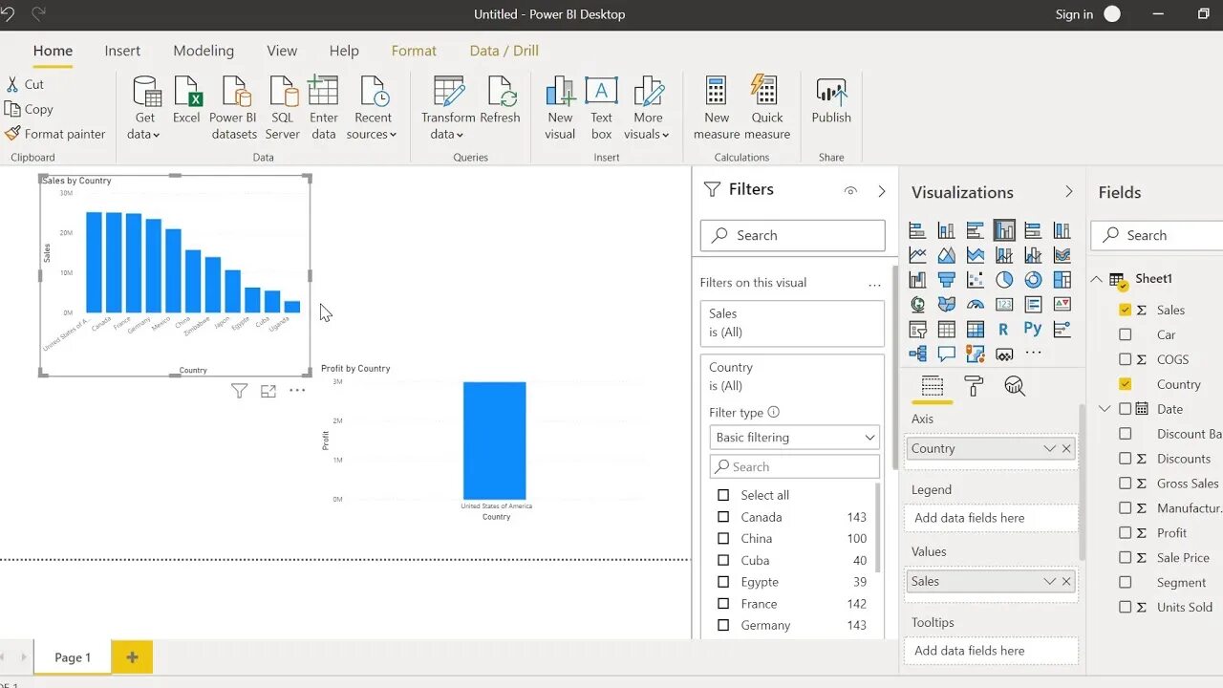Switch to the Insert tab
This screenshot has width=1223, height=688.
(x=122, y=51)
